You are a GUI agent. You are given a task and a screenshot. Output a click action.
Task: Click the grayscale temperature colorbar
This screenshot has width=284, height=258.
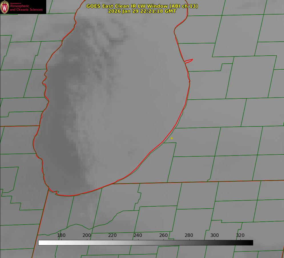tap(146, 243)
